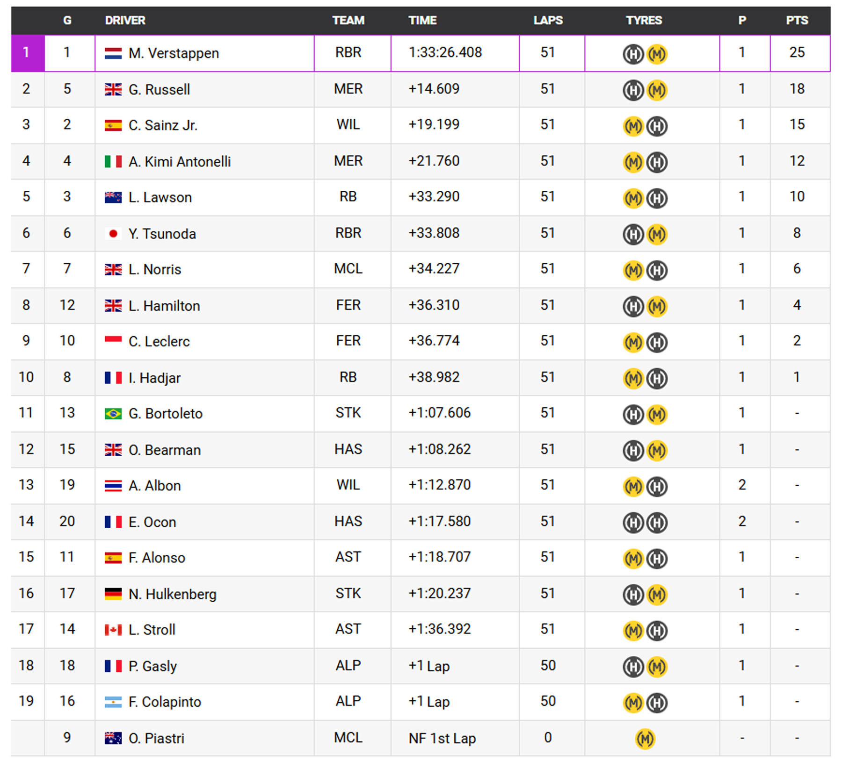
Task: Click the Germany flag beside N. Hulkenberg
Action: tap(113, 594)
